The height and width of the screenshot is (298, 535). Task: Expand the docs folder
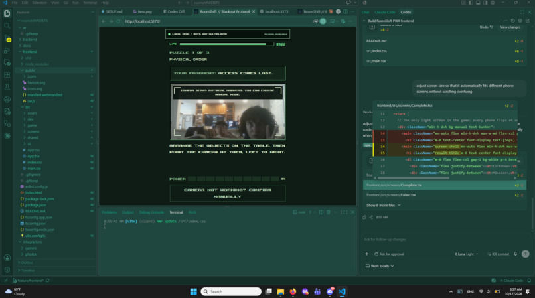(27, 46)
